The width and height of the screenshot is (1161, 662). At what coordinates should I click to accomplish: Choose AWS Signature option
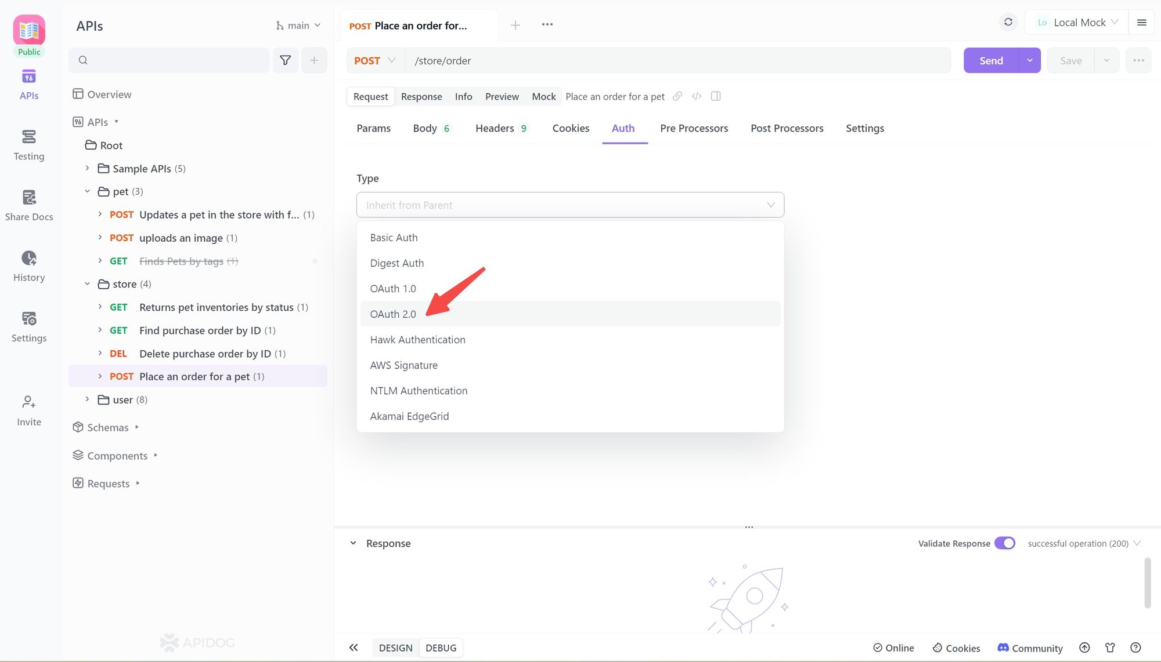click(x=570, y=365)
